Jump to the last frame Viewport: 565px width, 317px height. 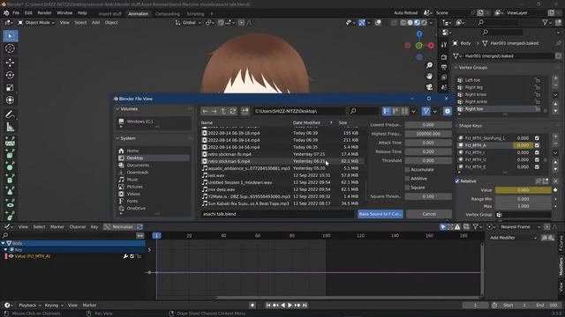pos(305,306)
